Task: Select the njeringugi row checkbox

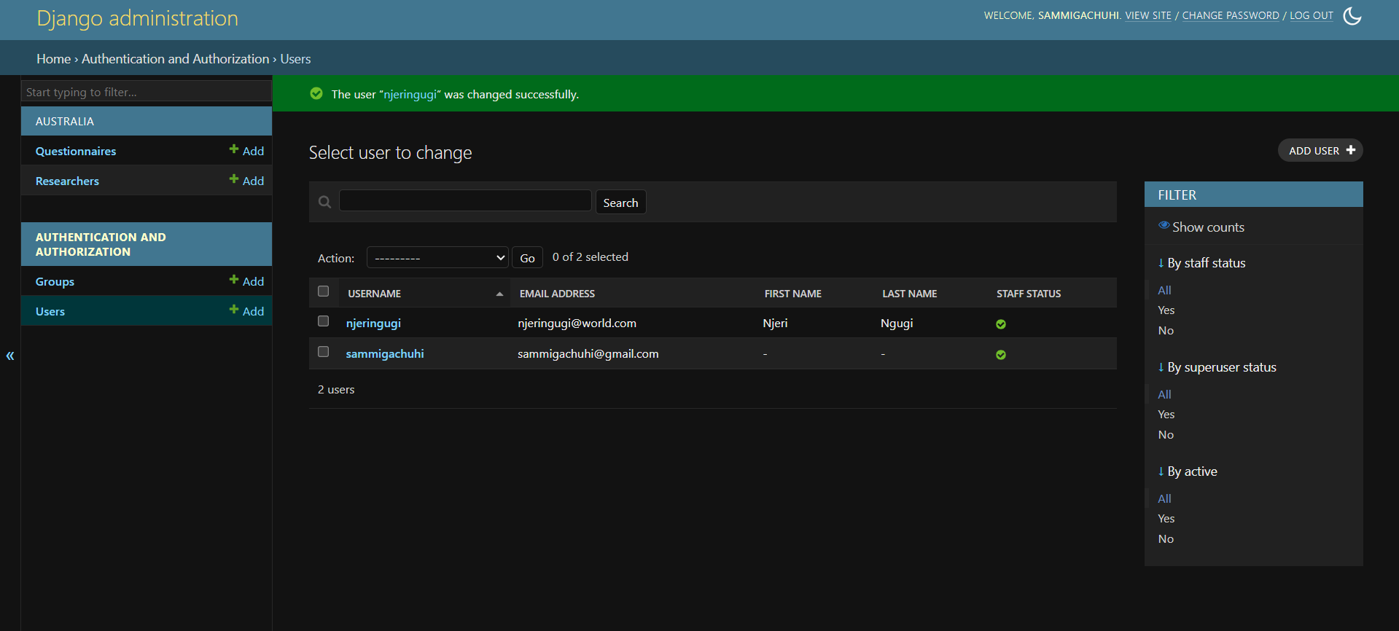Action: pos(324,321)
